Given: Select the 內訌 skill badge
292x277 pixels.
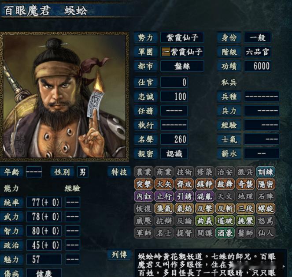Looking at the screenshot, I should 144,196.
